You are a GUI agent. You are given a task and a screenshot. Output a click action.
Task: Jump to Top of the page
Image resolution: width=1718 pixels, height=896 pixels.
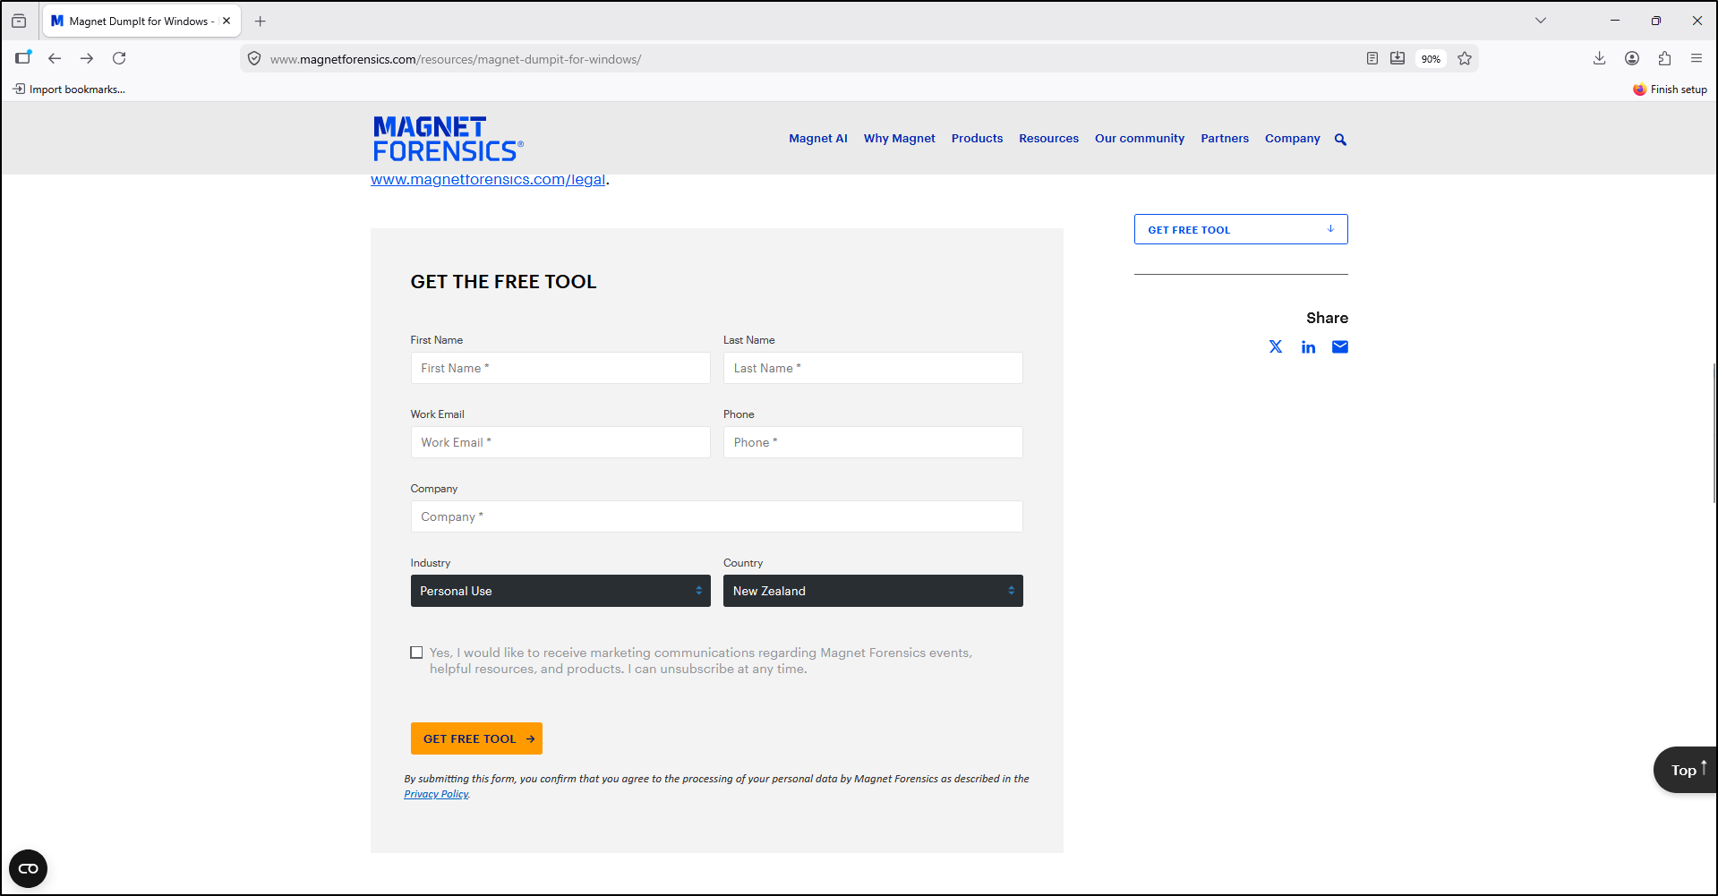click(x=1686, y=770)
